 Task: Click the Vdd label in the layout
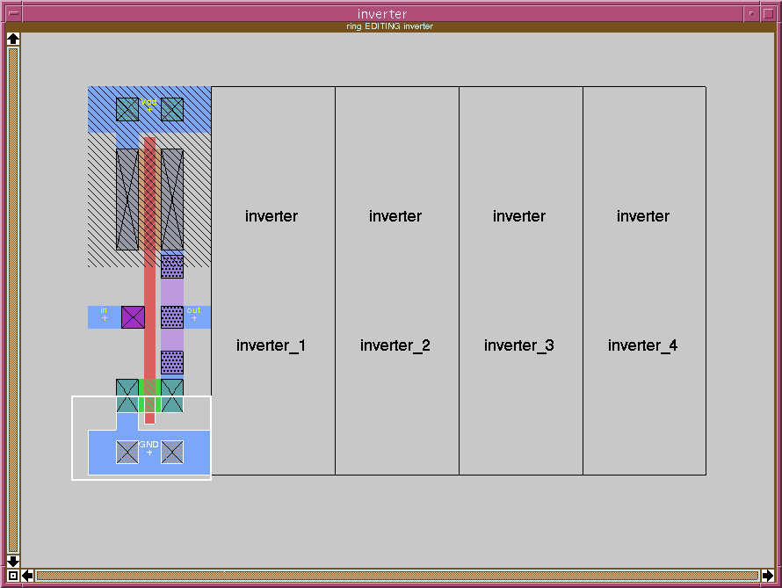[148, 102]
